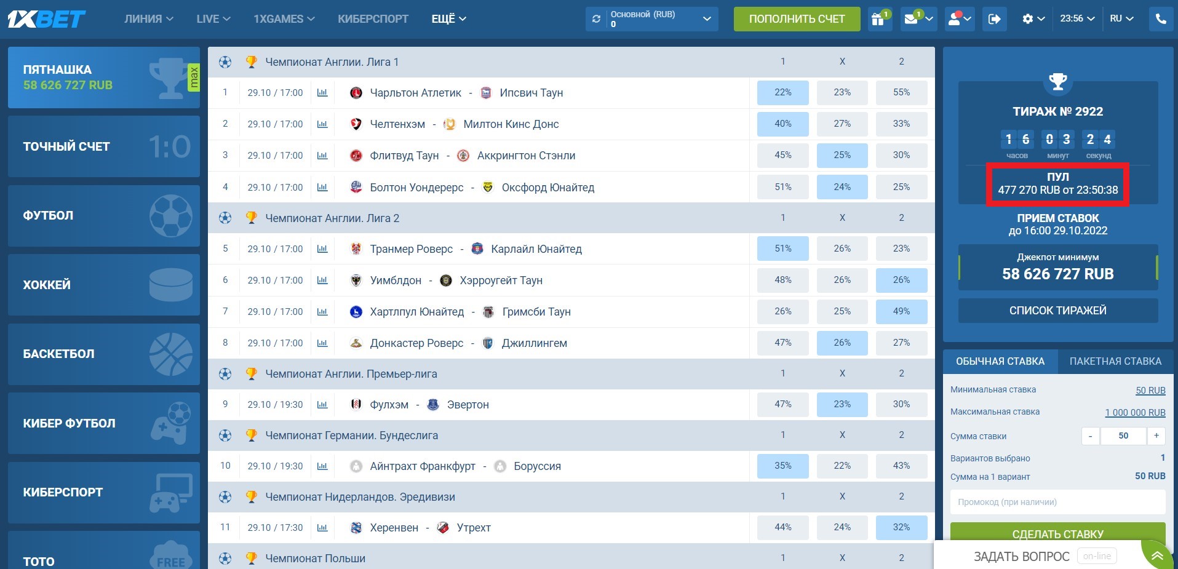
Task: Open the gift bonuses icon
Action: [878, 19]
